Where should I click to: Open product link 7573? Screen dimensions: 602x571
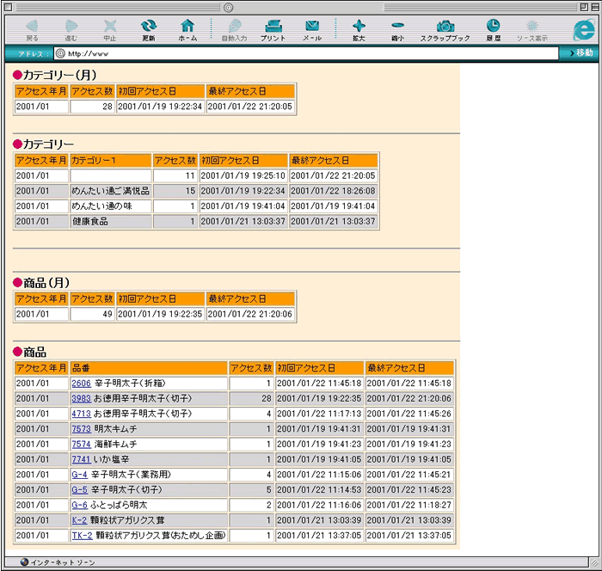82,429
